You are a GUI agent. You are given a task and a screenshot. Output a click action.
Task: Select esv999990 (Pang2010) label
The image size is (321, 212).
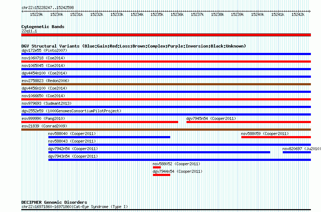point(43,118)
